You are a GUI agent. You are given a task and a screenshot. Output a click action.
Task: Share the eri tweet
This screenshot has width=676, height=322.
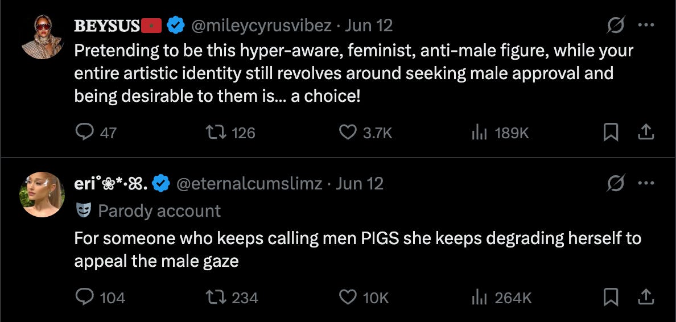[645, 297]
